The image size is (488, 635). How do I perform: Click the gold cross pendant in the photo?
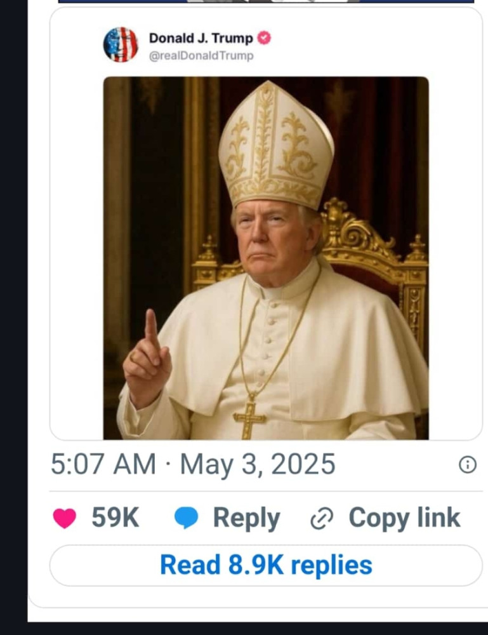249,418
